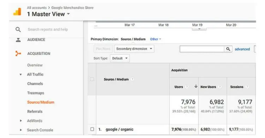Viewport: 265px width, 138px height.
Task: Click the Google Merchandise Store breadcrumb
Action: [x=72, y=8]
